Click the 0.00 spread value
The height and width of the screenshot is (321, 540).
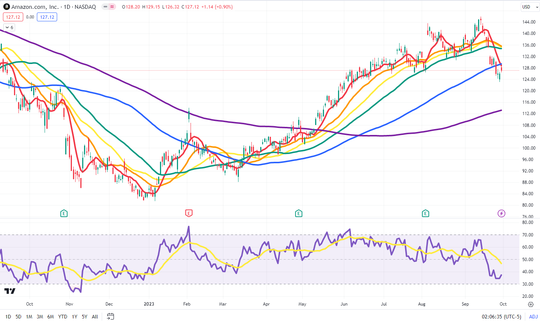[30, 17]
